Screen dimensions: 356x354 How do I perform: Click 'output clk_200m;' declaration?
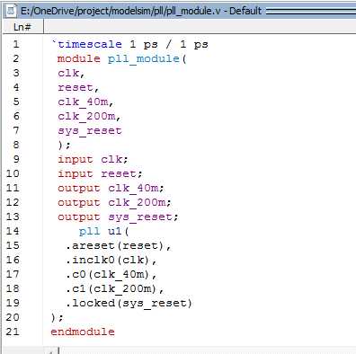coord(114,202)
